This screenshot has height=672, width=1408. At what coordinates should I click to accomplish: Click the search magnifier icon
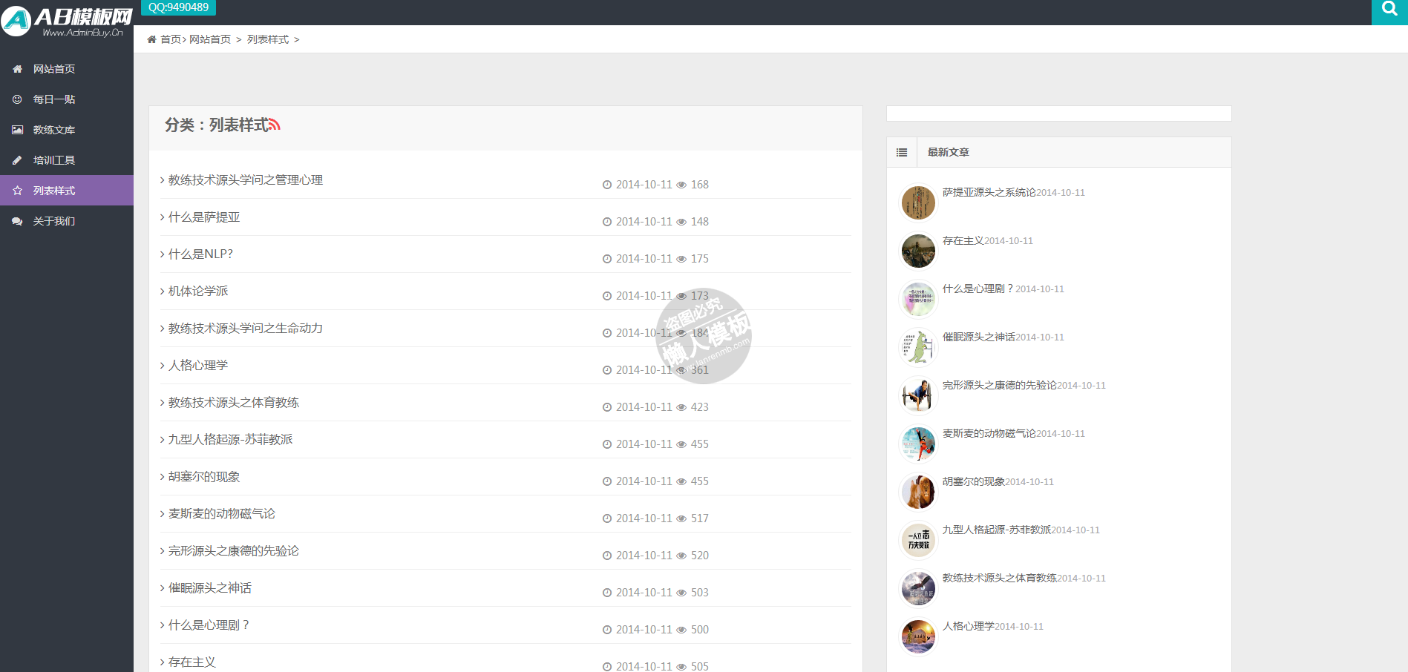[x=1389, y=10]
